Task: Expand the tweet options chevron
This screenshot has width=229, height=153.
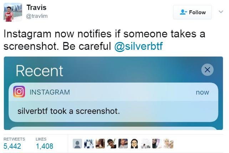Action: click(x=221, y=11)
